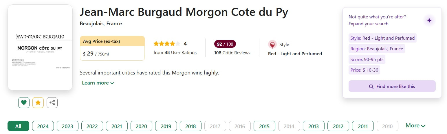Click the purple sparkle AI icon
The height and width of the screenshot is (134, 447).
pyautogui.click(x=429, y=20)
